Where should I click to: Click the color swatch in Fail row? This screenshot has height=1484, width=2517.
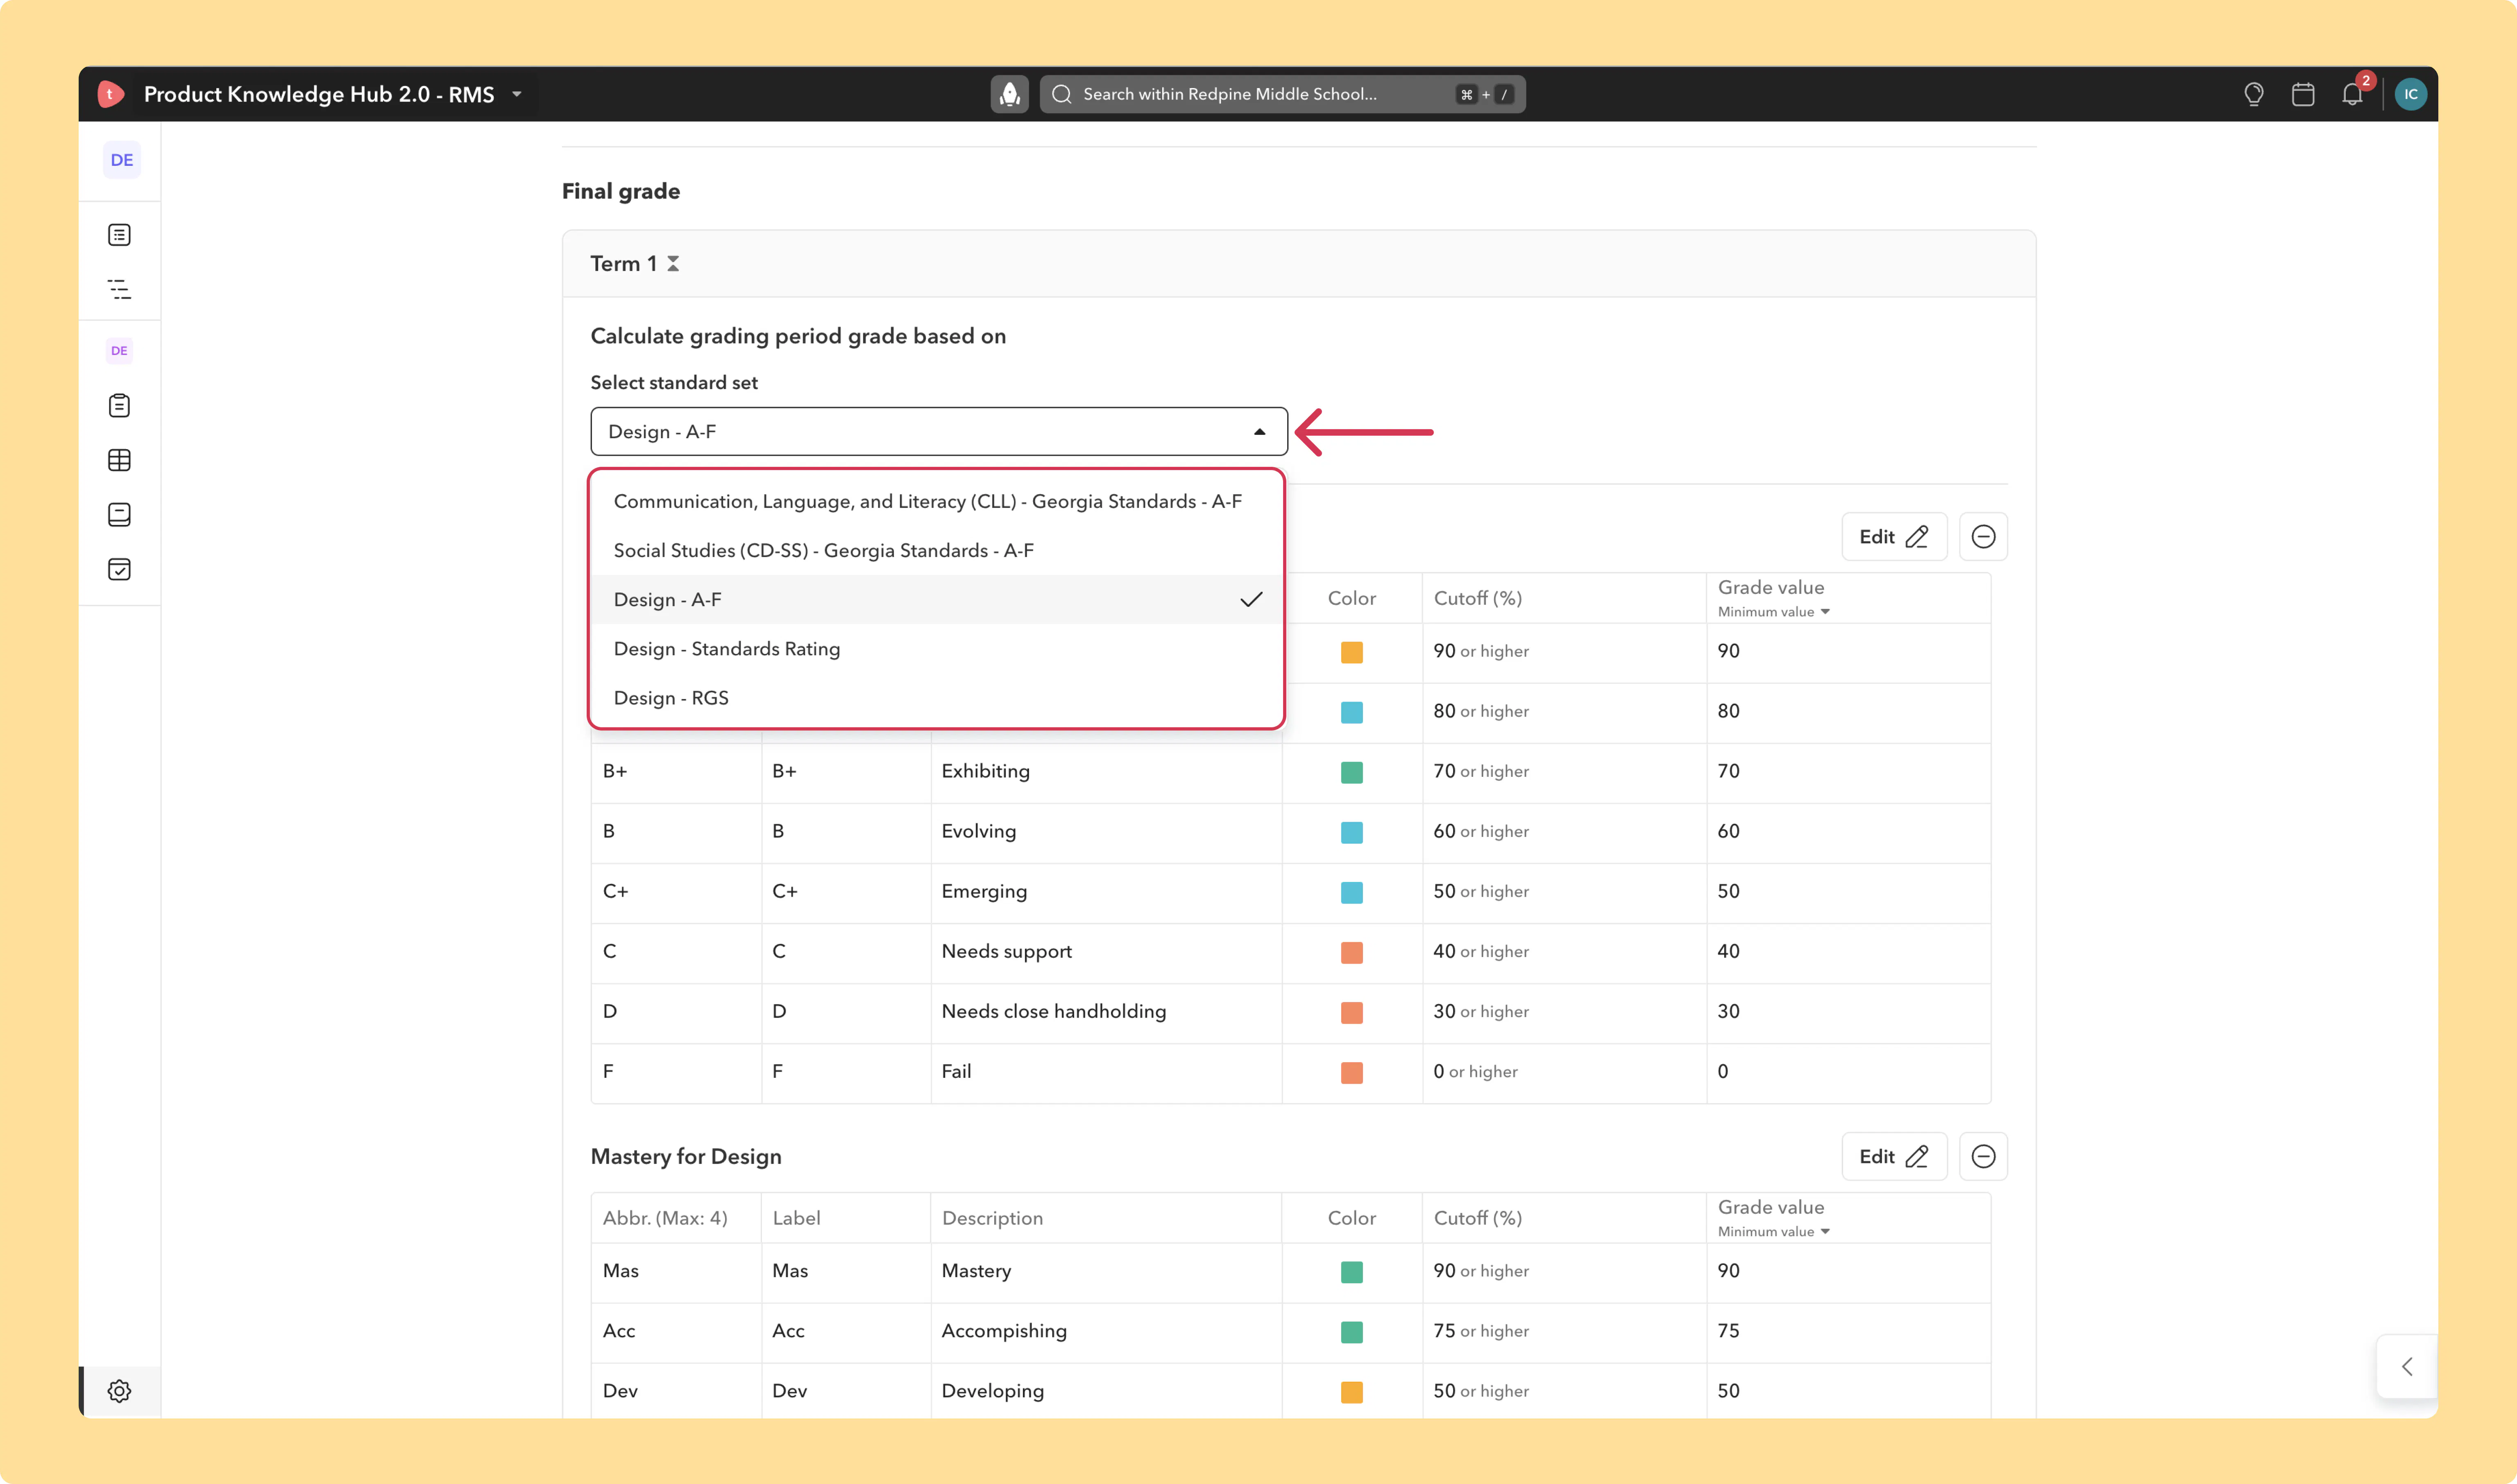[1351, 1072]
